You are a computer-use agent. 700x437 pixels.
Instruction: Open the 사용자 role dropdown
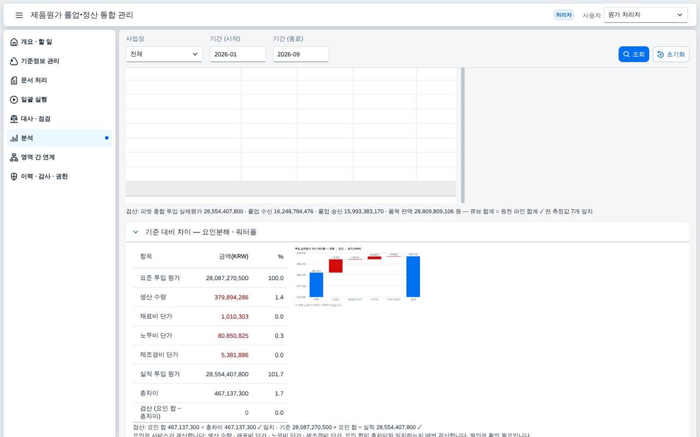tap(645, 15)
